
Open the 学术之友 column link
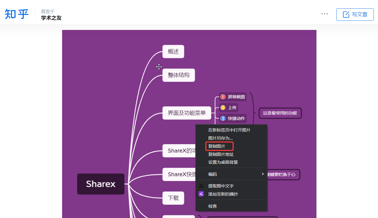click(x=51, y=18)
